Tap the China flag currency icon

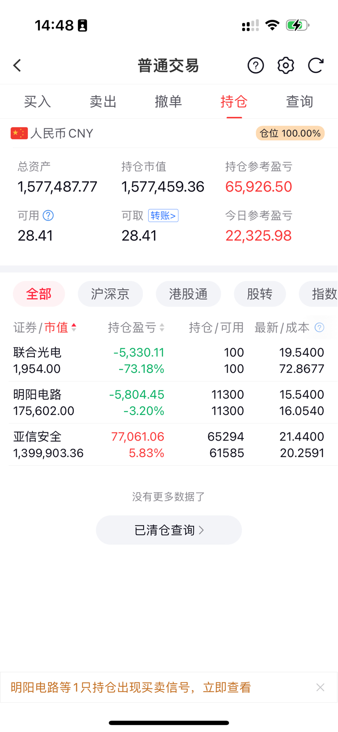[19, 133]
